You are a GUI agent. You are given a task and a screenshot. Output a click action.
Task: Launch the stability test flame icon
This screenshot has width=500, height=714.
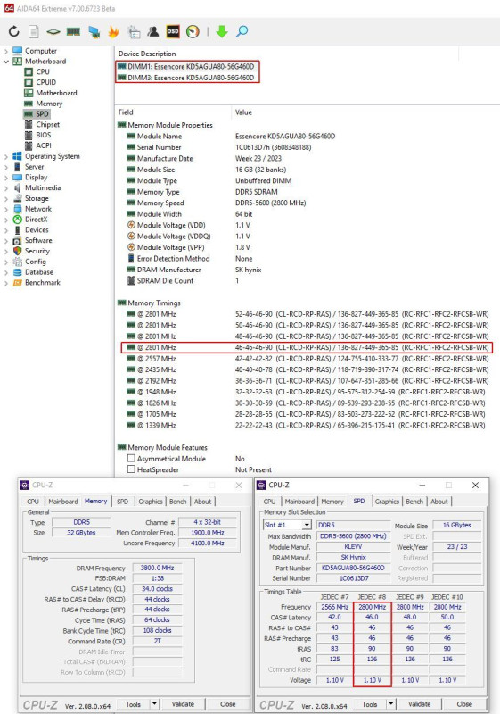coord(114,31)
